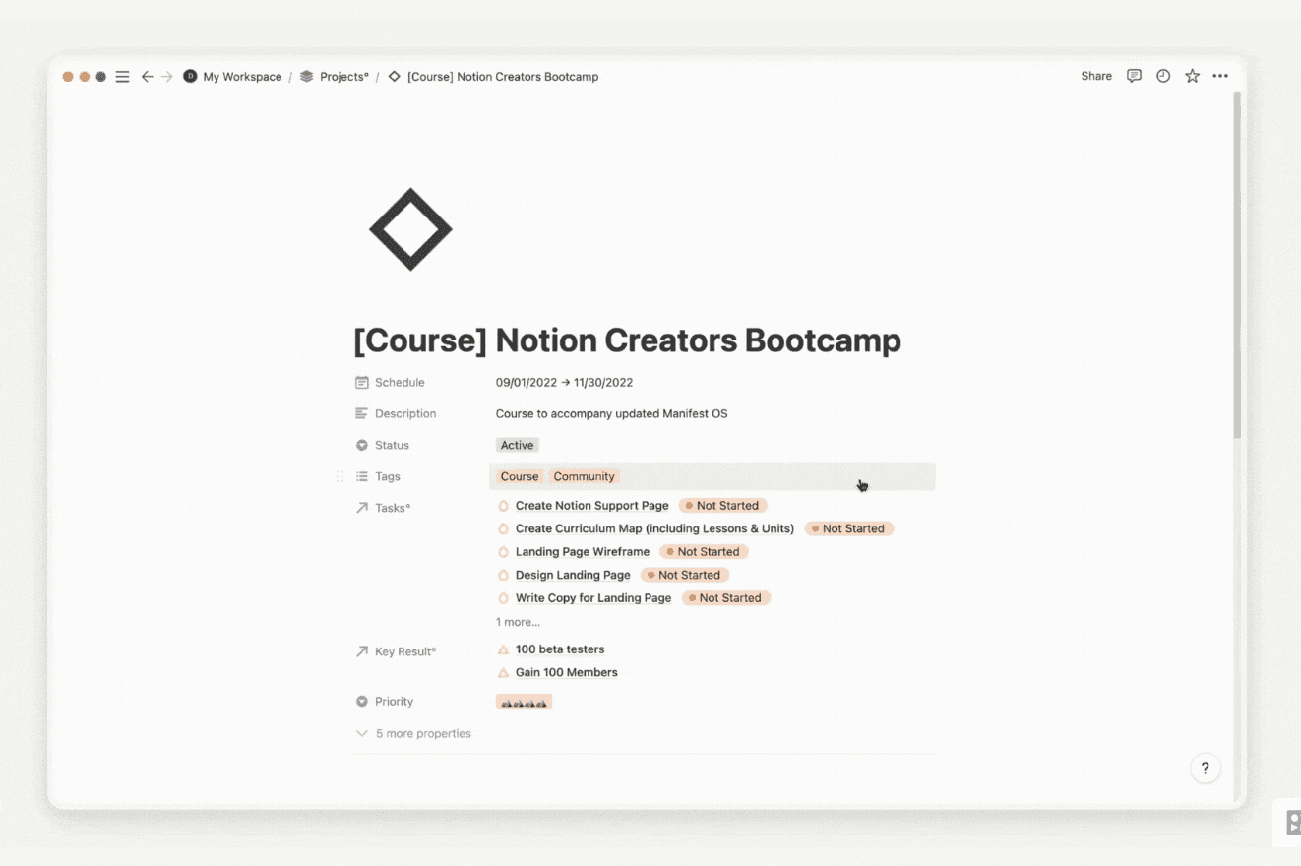Click the diamond icon in the breadcrumb
1301x866 pixels.
[x=394, y=76]
